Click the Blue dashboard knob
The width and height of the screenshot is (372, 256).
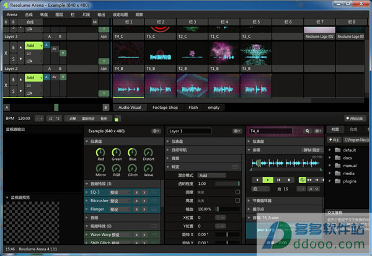click(x=133, y=152)
